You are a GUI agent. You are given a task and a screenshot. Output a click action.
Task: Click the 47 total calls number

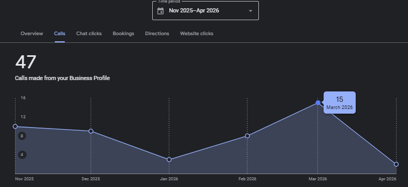click(x=25, y=62)
